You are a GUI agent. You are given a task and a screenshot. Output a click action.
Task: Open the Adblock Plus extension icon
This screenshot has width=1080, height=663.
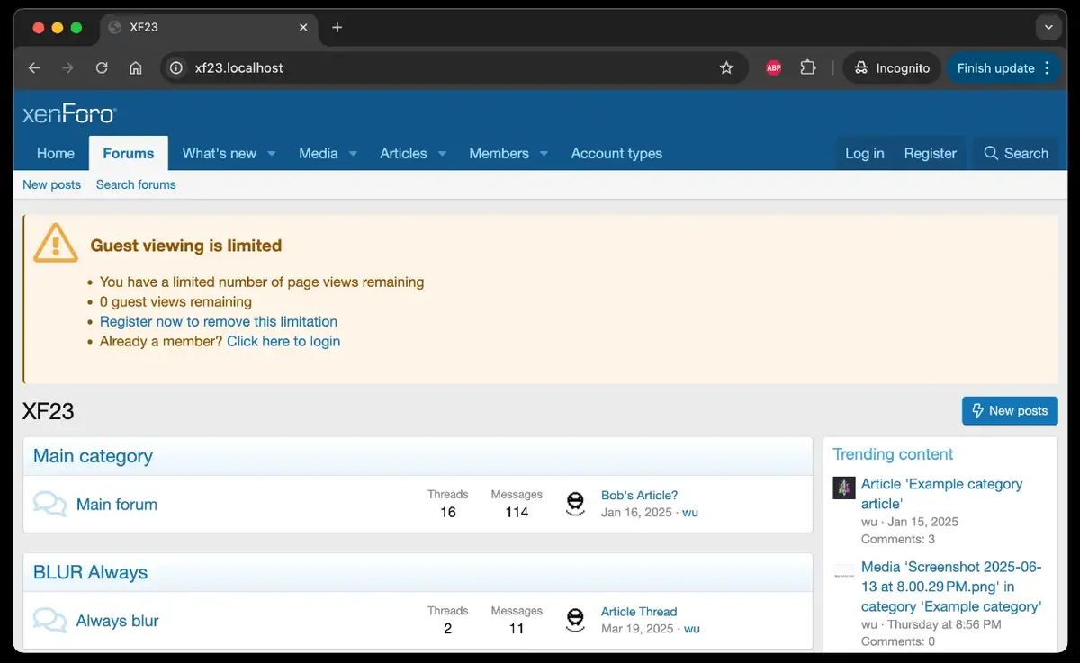[x=773, y=68]
